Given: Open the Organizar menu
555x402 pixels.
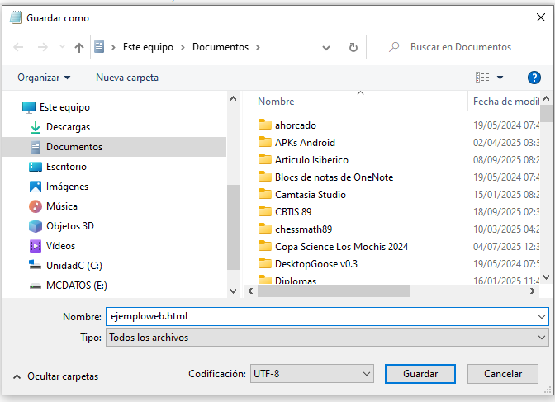Looking at the screenshot, I should 44,78.
